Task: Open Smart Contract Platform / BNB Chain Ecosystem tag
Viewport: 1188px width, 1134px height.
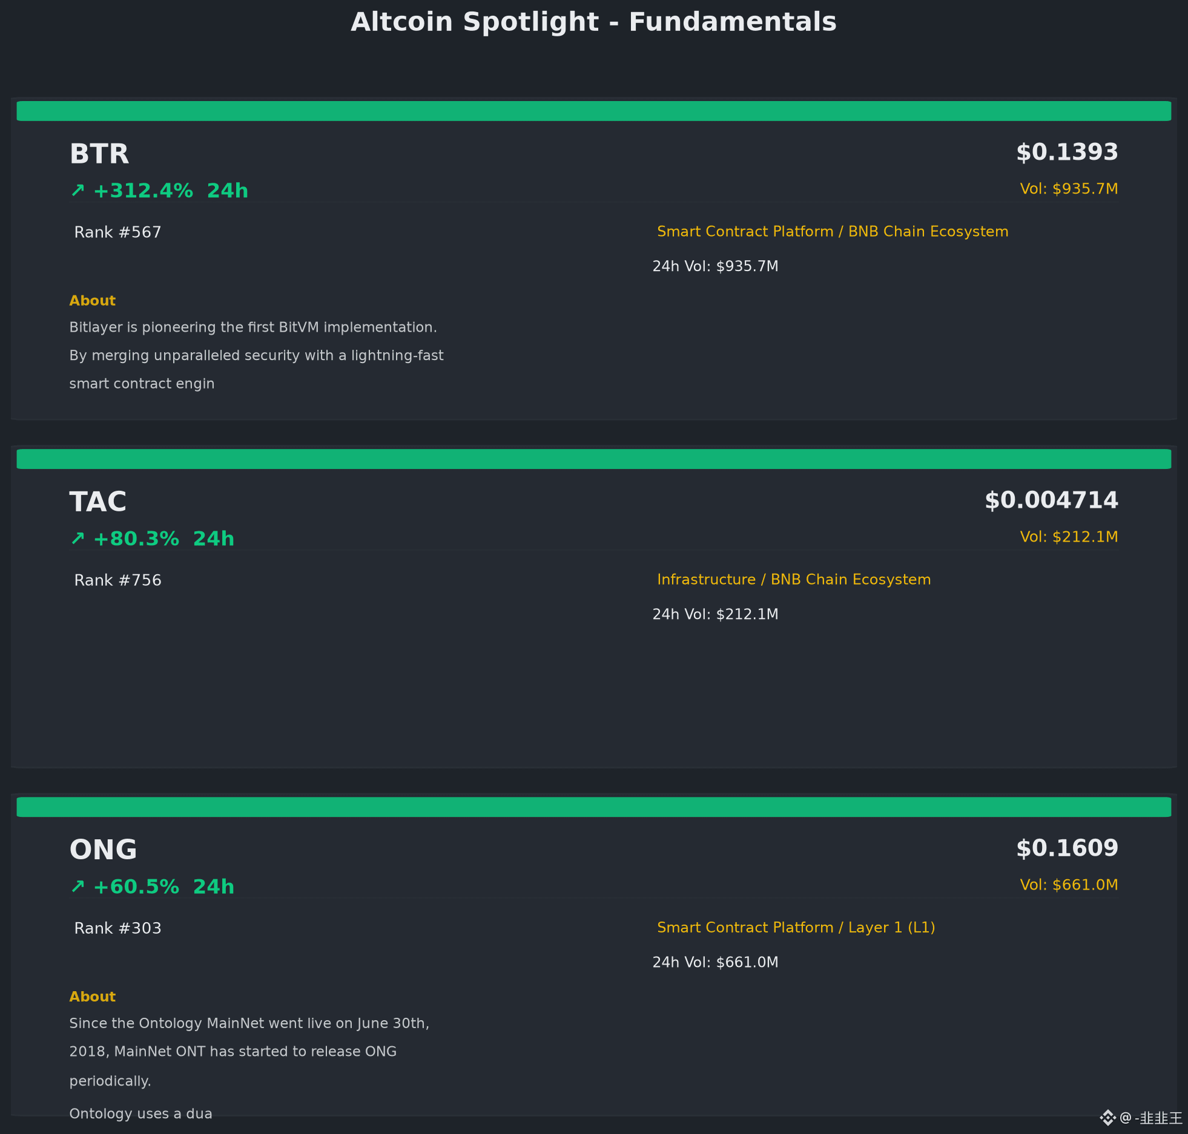Action: [833, 232]
